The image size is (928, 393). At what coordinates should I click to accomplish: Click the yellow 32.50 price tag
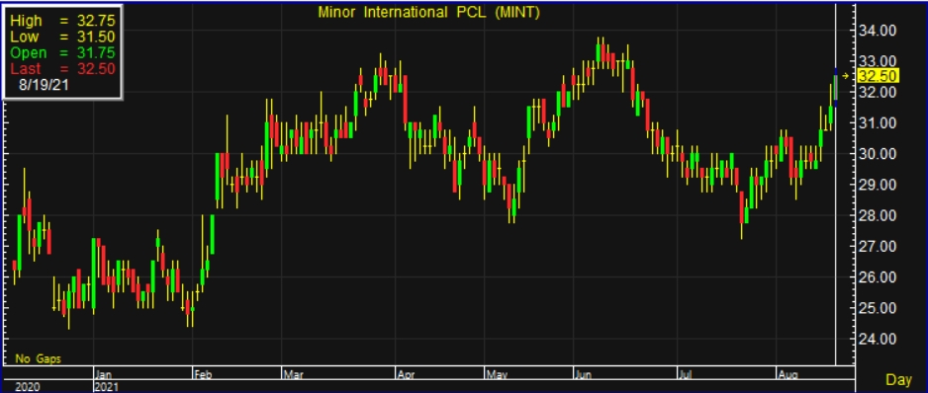click(x=879, y=76)
